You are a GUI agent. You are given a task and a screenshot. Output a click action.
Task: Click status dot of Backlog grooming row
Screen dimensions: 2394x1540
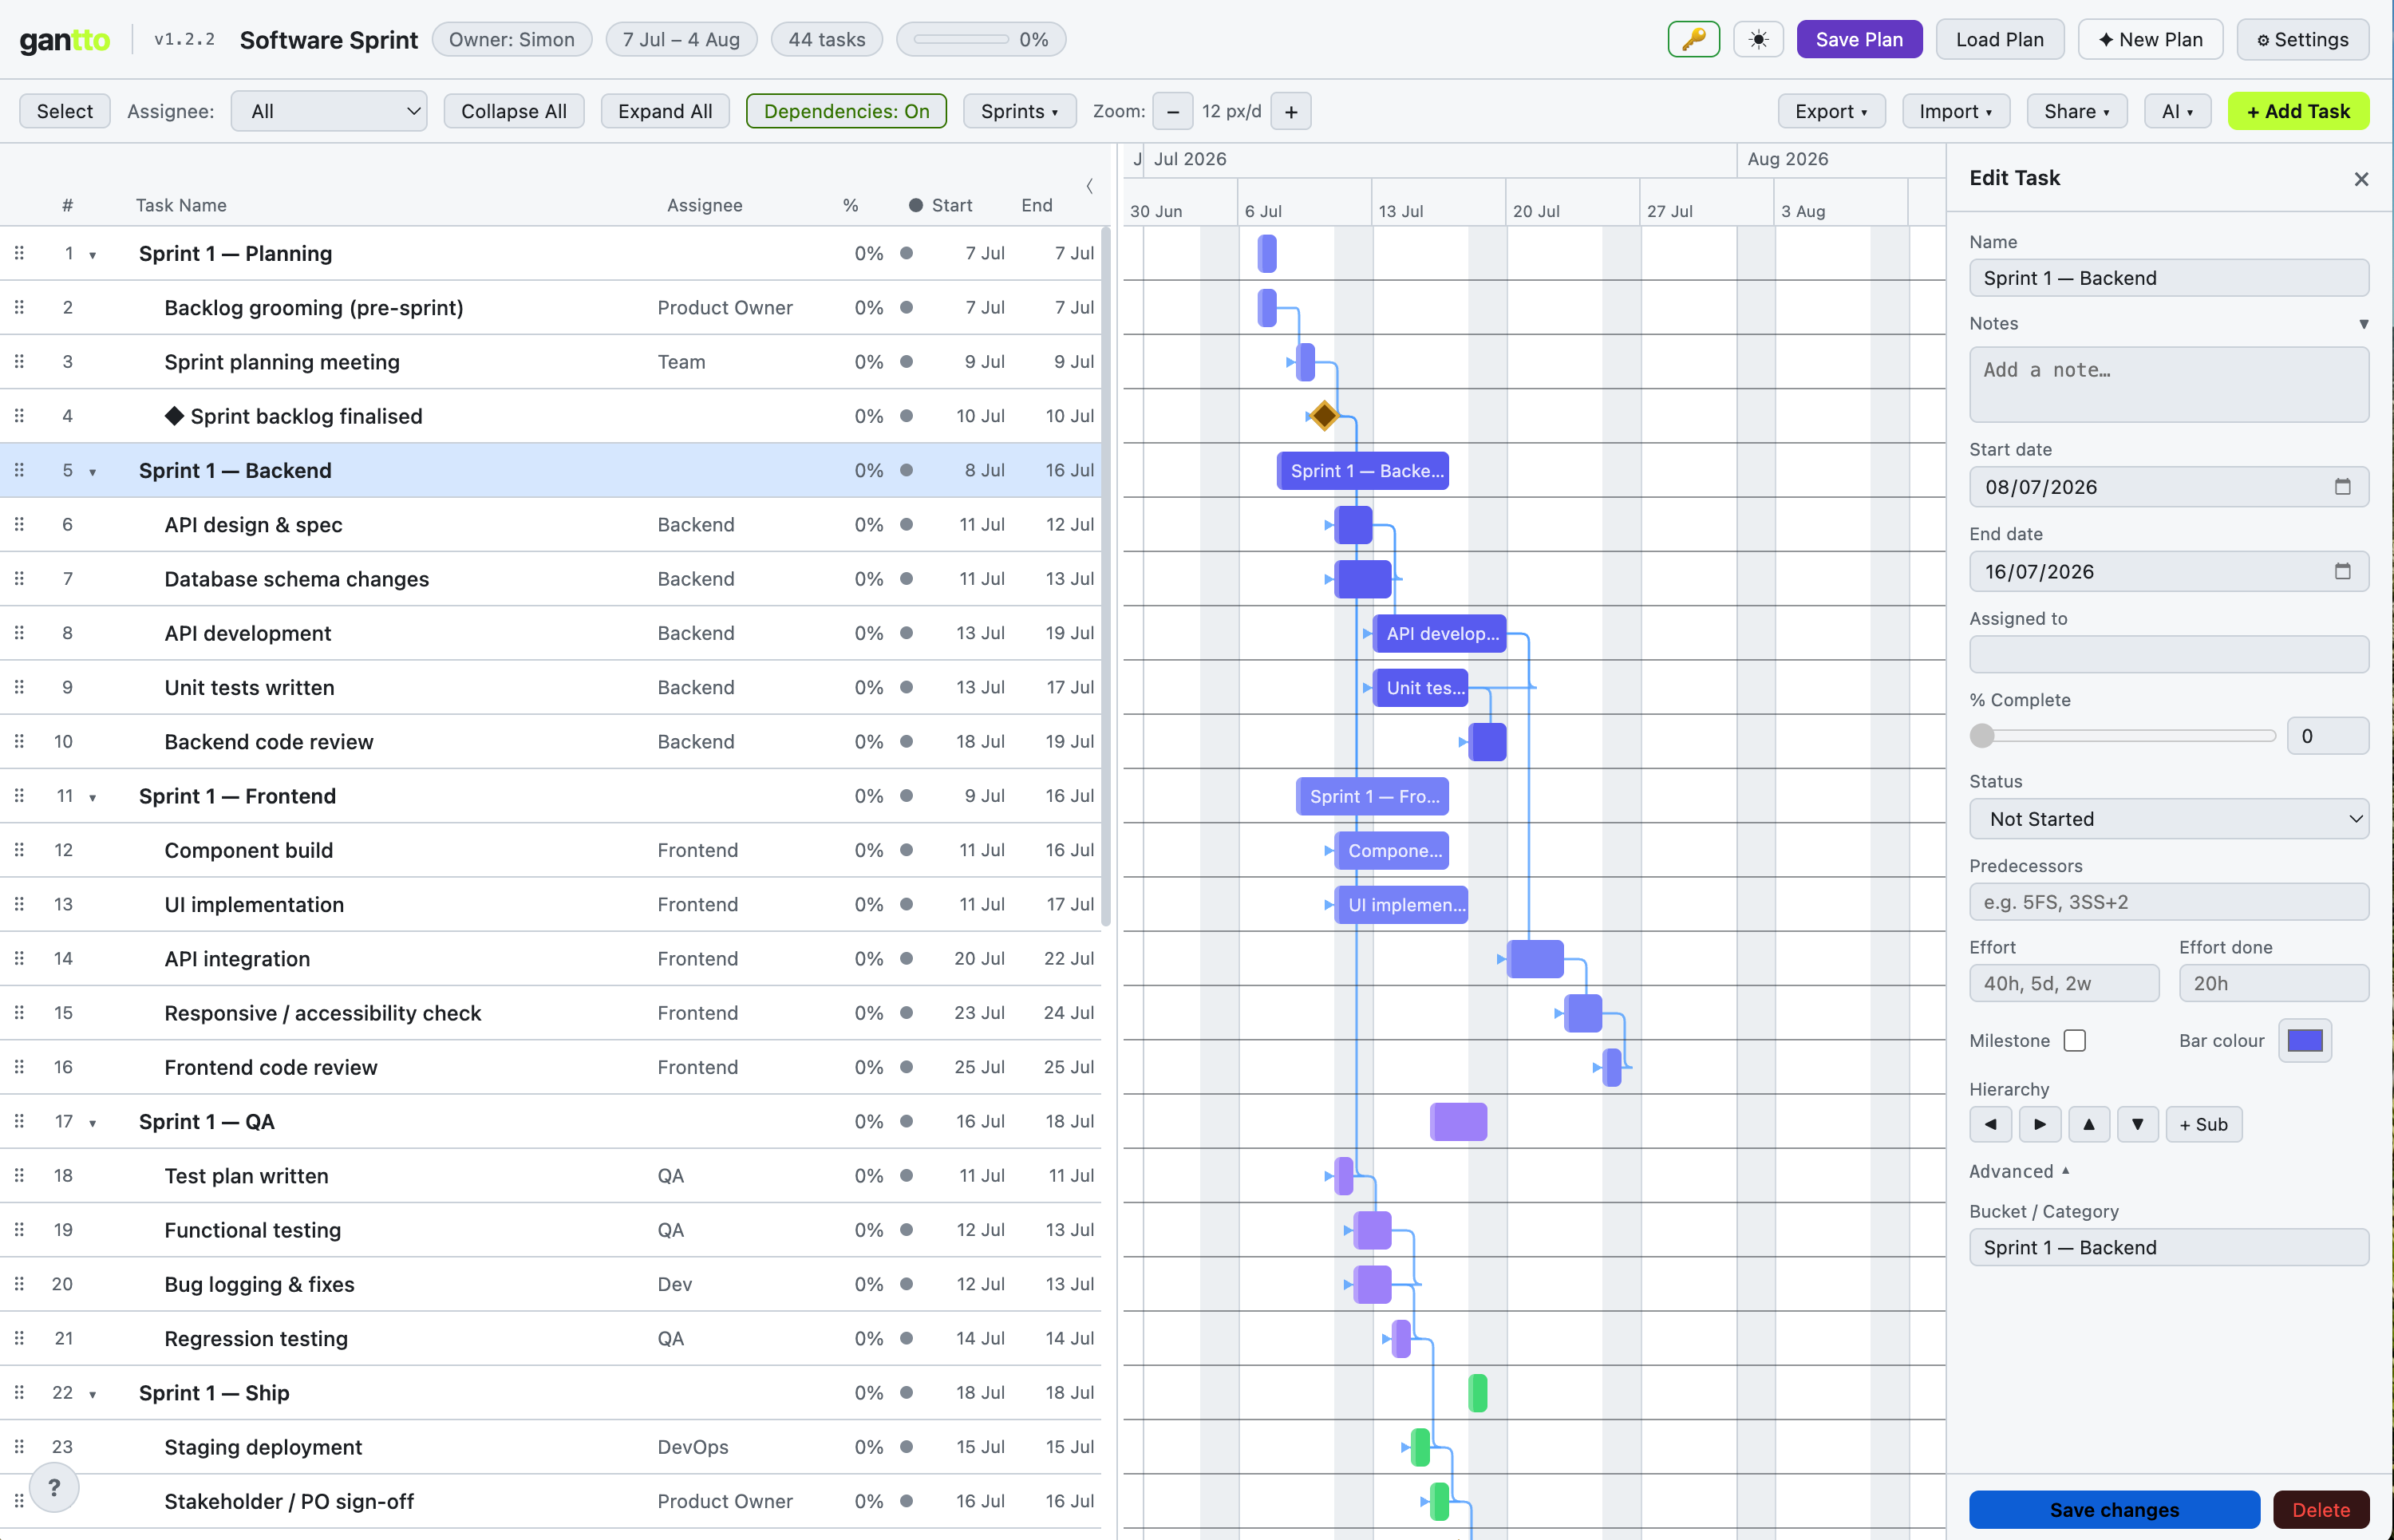906,307
